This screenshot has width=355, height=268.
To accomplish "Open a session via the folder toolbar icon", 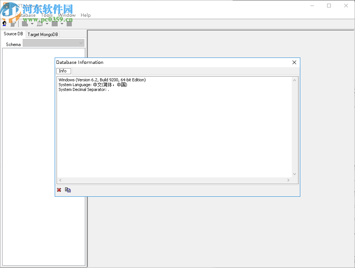I will pos(24,23).
